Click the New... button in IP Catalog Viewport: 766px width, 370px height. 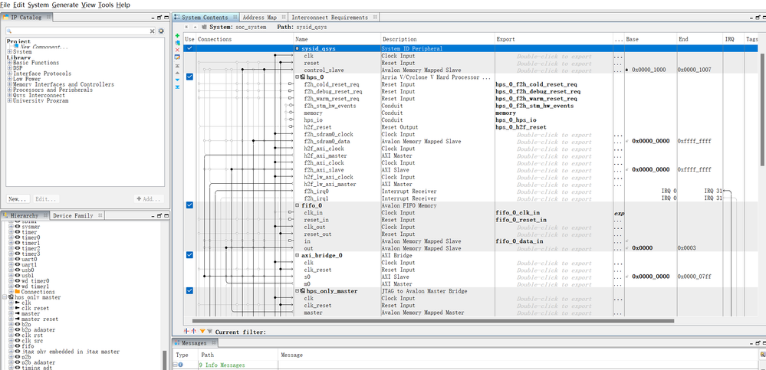point(17,198)
